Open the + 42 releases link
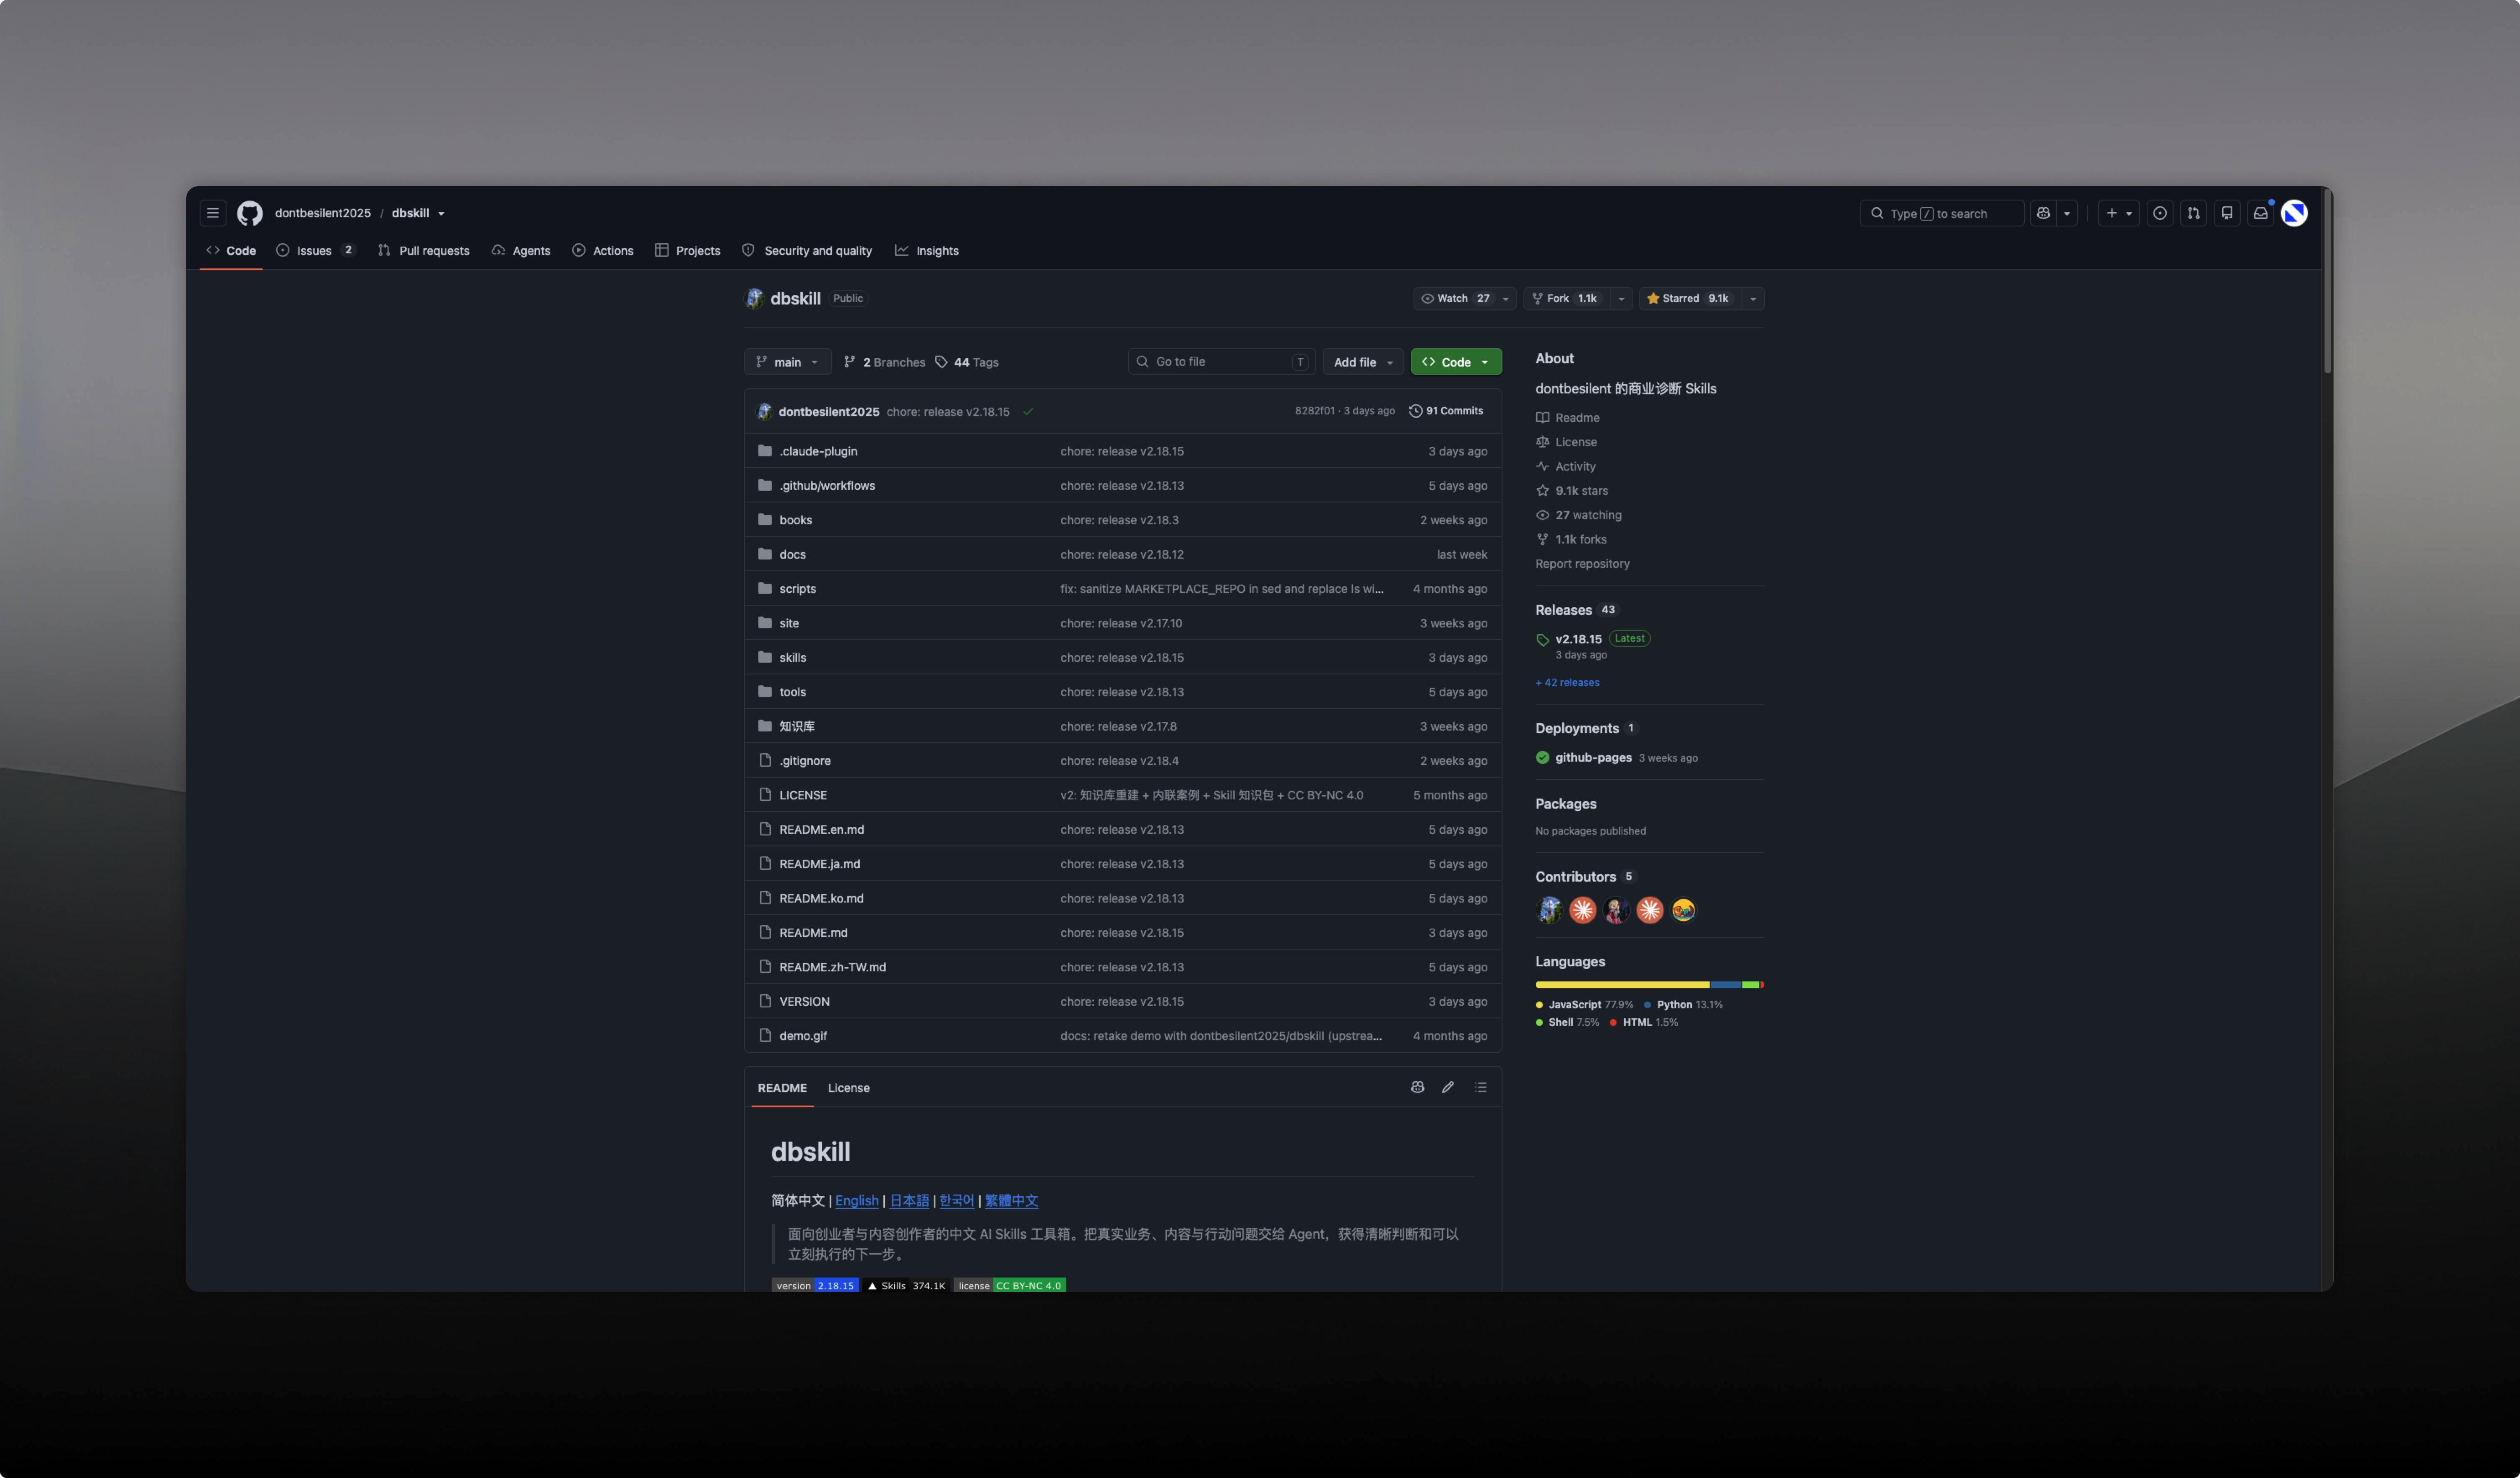 tap(1567, 682)
